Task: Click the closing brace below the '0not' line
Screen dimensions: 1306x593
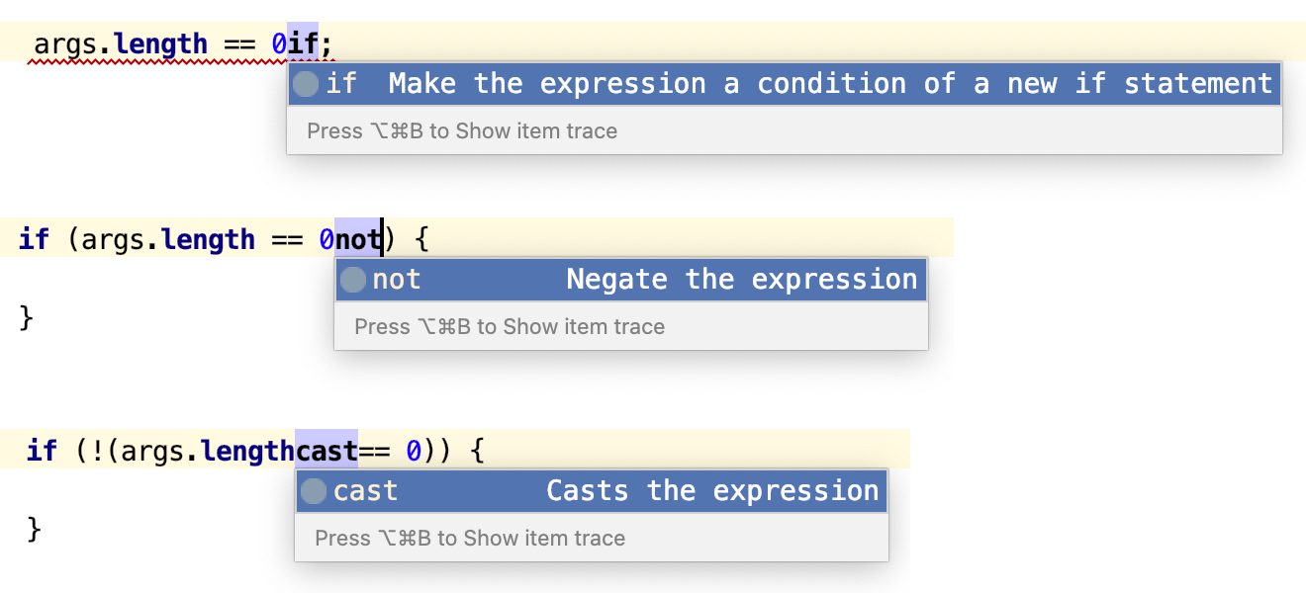Action: [x=27, y=317]
